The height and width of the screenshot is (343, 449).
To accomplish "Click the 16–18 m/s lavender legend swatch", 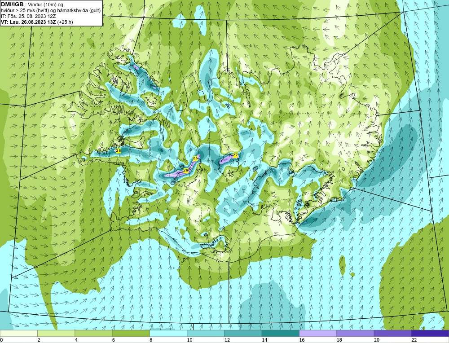I will tap(318, 333).
